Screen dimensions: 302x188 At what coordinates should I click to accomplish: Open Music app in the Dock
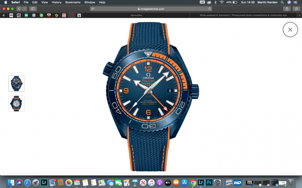pos(151,182)
